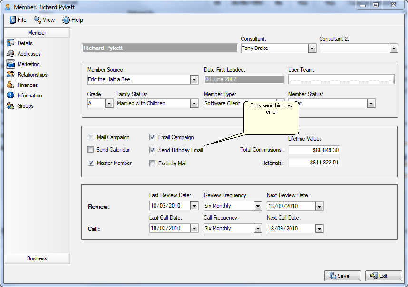408x287 pixels.
Task: Click the Date First Loaded field
Action: [x=244, y=79]
